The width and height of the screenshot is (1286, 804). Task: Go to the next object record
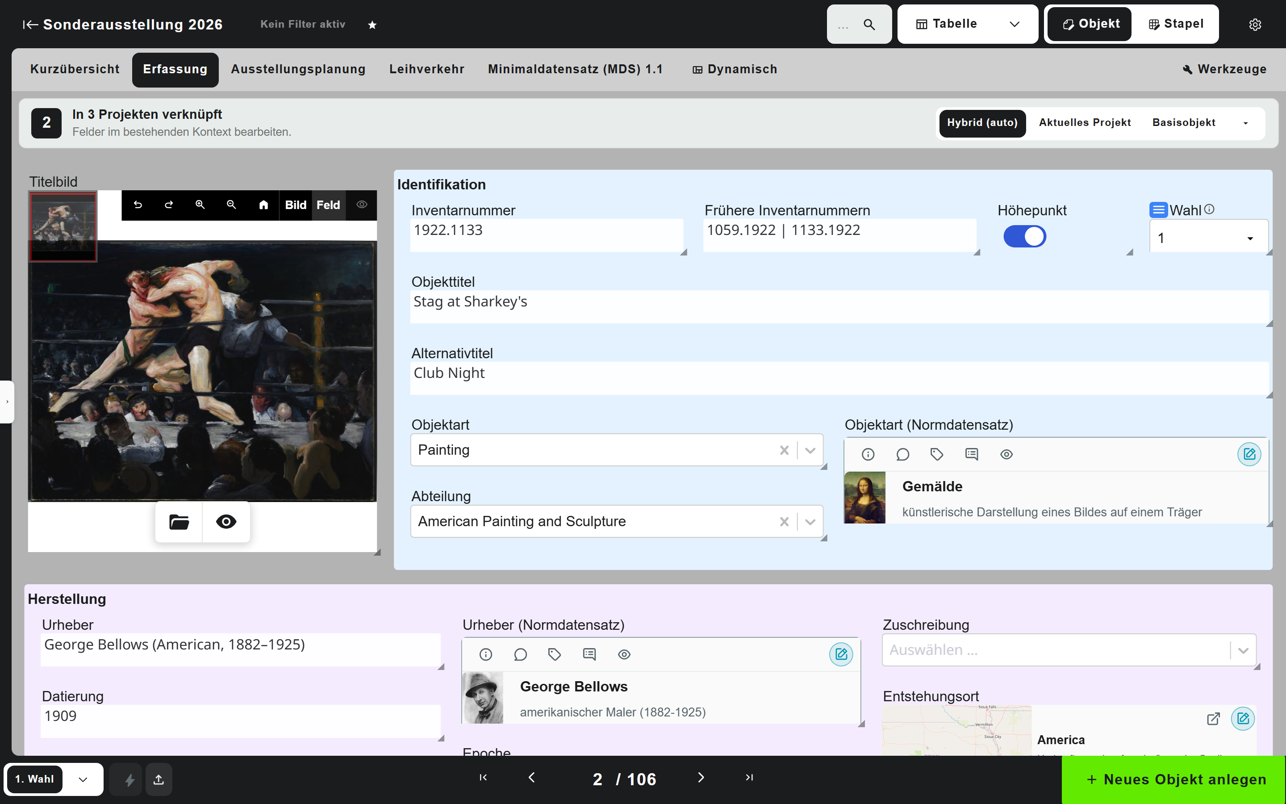pyautogui.click(x=701, y=777)
